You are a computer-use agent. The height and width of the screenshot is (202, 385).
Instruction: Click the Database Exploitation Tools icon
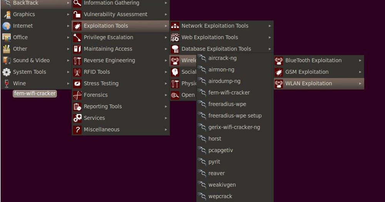[175, 49]
